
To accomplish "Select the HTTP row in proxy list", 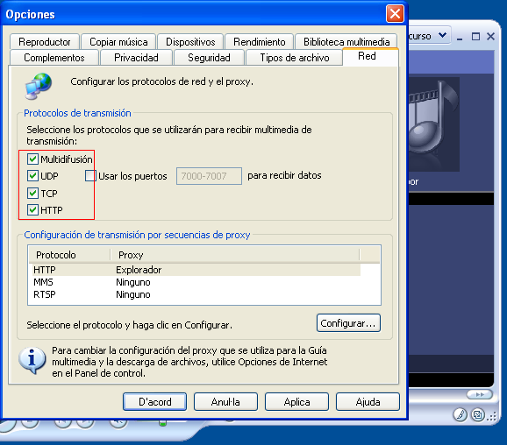I will coord(196,270).
